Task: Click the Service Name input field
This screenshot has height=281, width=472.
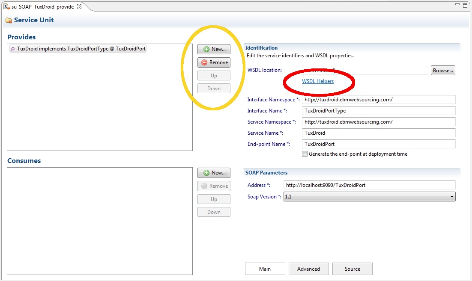Action: click(378, 133)
